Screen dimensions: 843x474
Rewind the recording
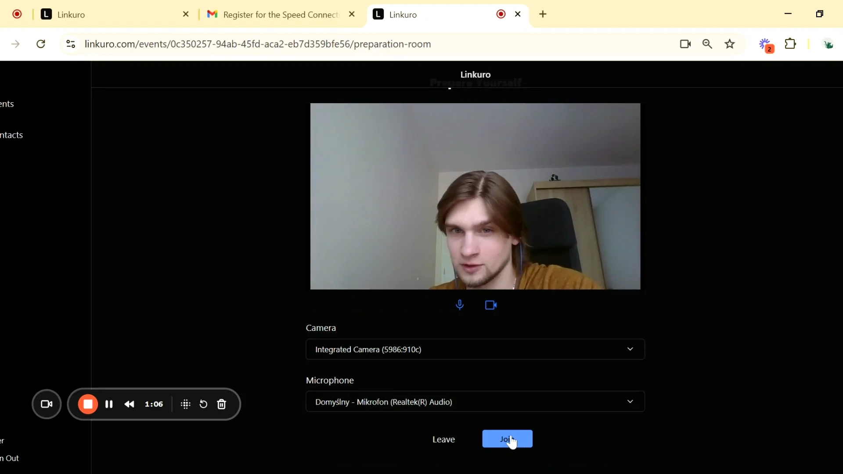[129, 404]
